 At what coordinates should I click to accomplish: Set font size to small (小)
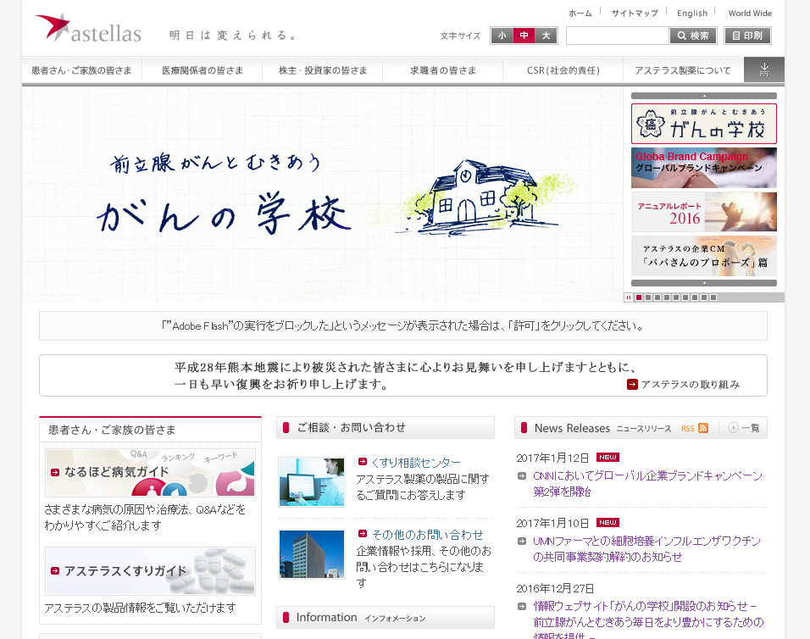(502, 36)
